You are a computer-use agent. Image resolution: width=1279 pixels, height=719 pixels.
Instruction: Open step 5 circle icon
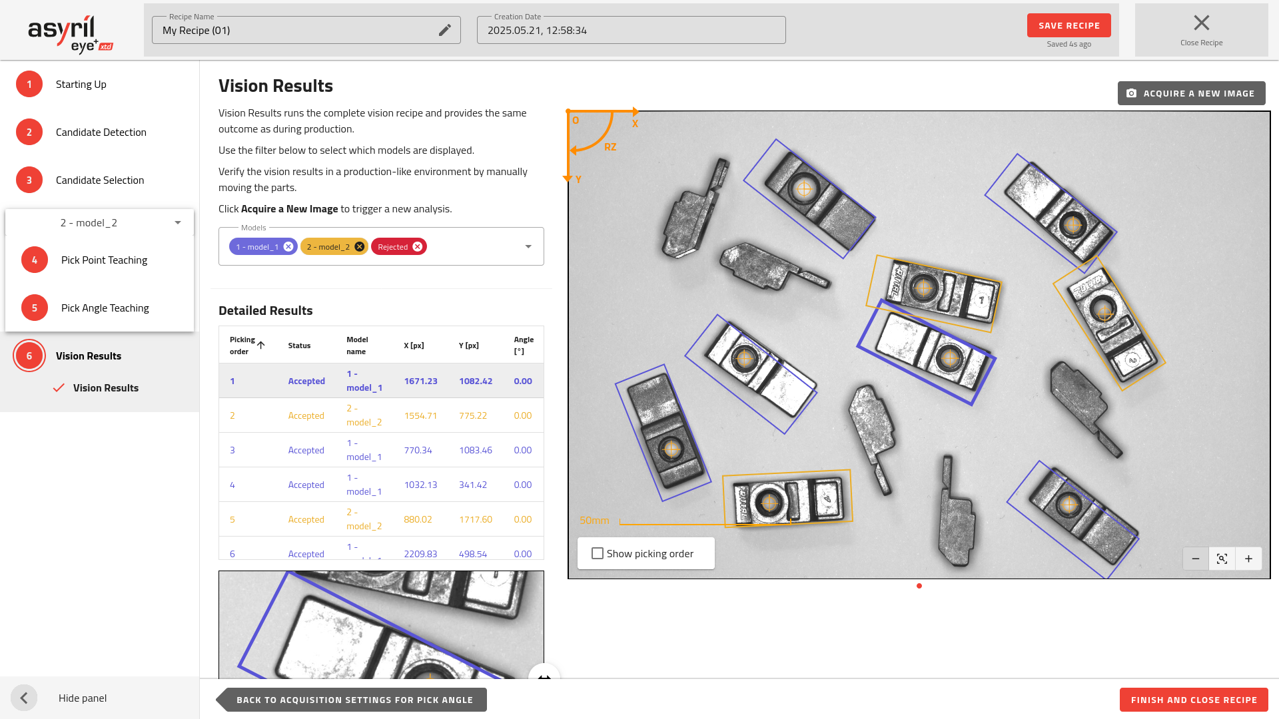(x=35, y=308)
